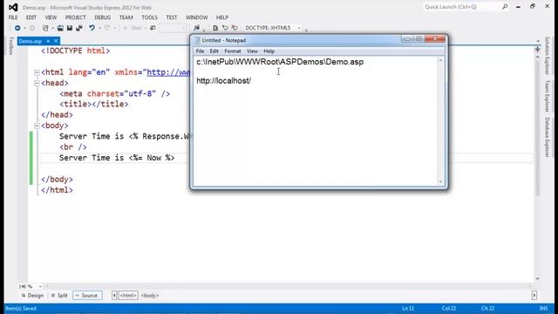Click the editor split-view plus icon
Image resolution: width=558 pixels, height=314 pixels.
537,50
